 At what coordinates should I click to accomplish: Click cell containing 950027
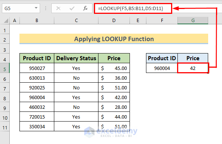pos(37,68)
